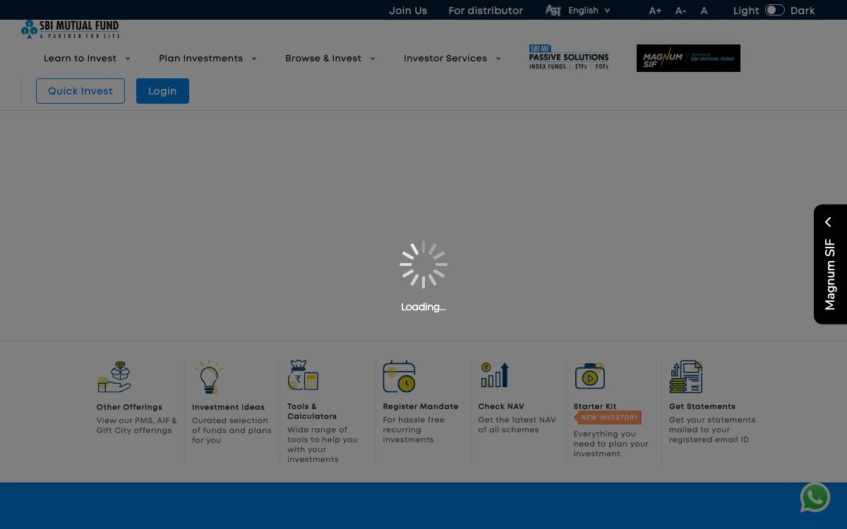Open Get Statements document icon

click(x=686, y=377)
